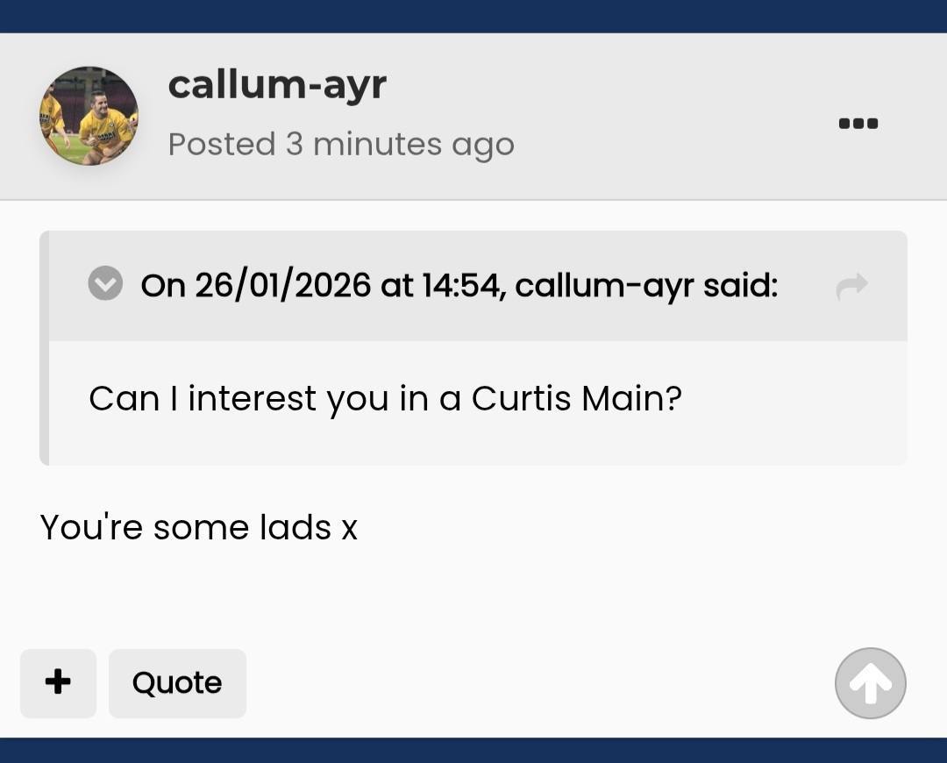Click the word "On" starting the quote header
The image size is (947, 763).
coord(162,285)
